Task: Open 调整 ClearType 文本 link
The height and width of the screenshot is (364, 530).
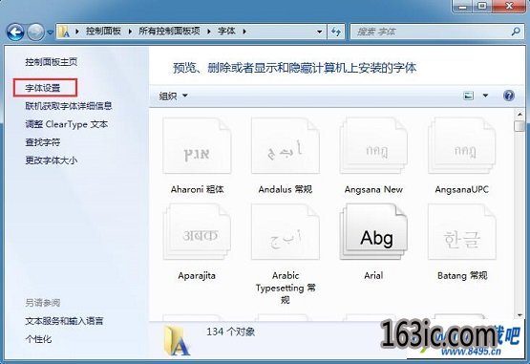Action: click(67, 124)
